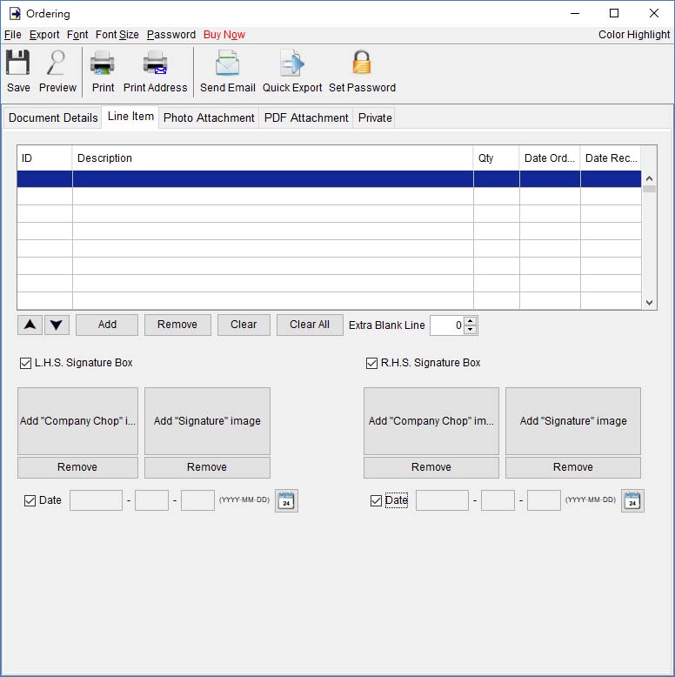The height and width of the screenshot is (677, 675).
Task: Click the Quick Export icon
Action: 292,63
